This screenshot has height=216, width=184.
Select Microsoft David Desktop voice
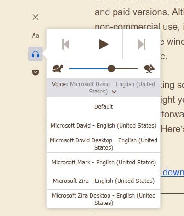click(103, 144)
